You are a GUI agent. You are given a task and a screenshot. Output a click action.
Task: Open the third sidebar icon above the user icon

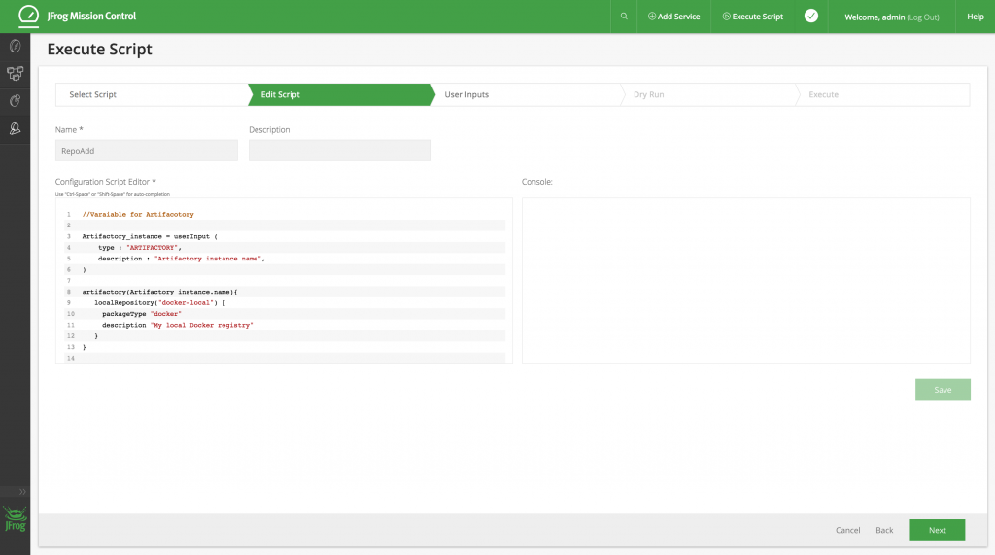[x=16, y=101]
